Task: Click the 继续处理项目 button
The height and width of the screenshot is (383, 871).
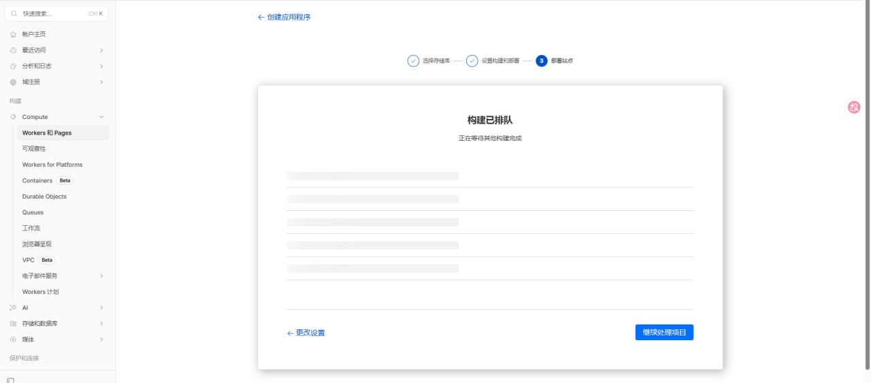Action: coord(664,333)
